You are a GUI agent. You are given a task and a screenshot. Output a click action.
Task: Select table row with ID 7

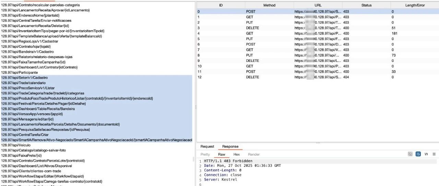pyautogui.click(x=318, y=50)
